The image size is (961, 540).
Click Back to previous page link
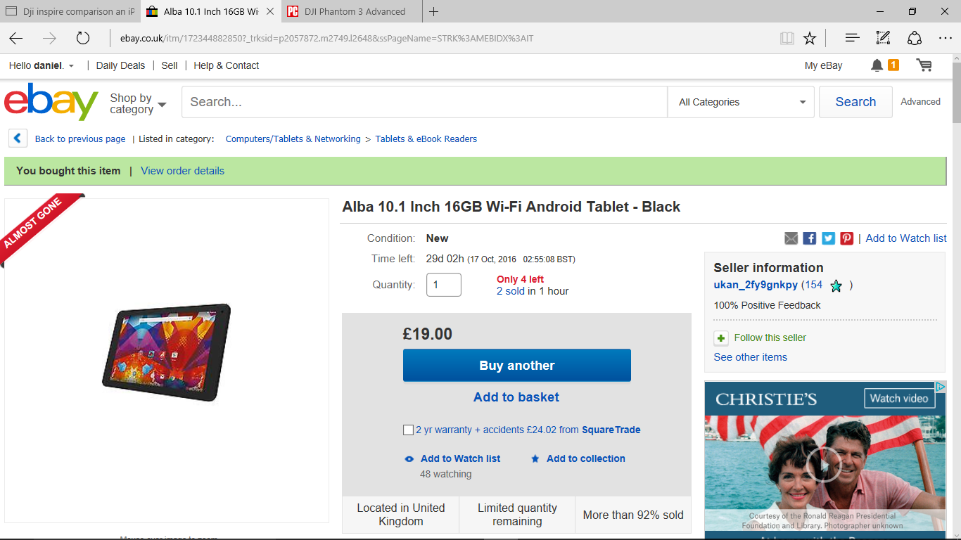coord(80,139)
